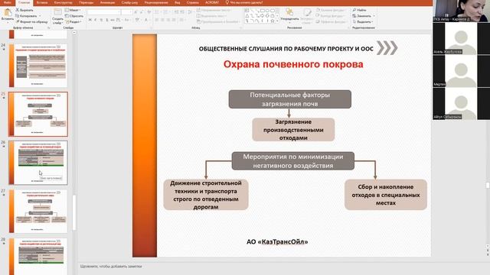
Task: Open Буфер обмена dialog launcher
Action: (48, 27)
